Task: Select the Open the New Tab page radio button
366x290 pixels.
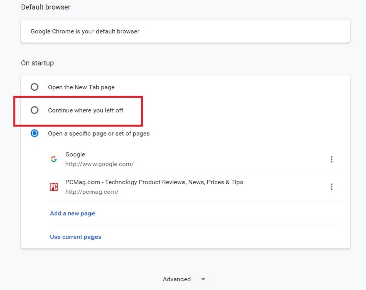Action: (34, 87)
